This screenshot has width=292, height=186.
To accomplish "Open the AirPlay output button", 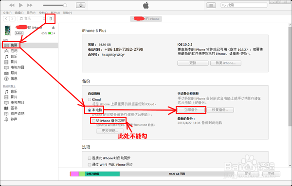I will click(81, 5).
